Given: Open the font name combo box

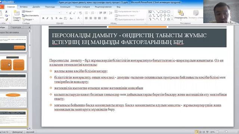Looking at the screenshot, I should [51, 13].
